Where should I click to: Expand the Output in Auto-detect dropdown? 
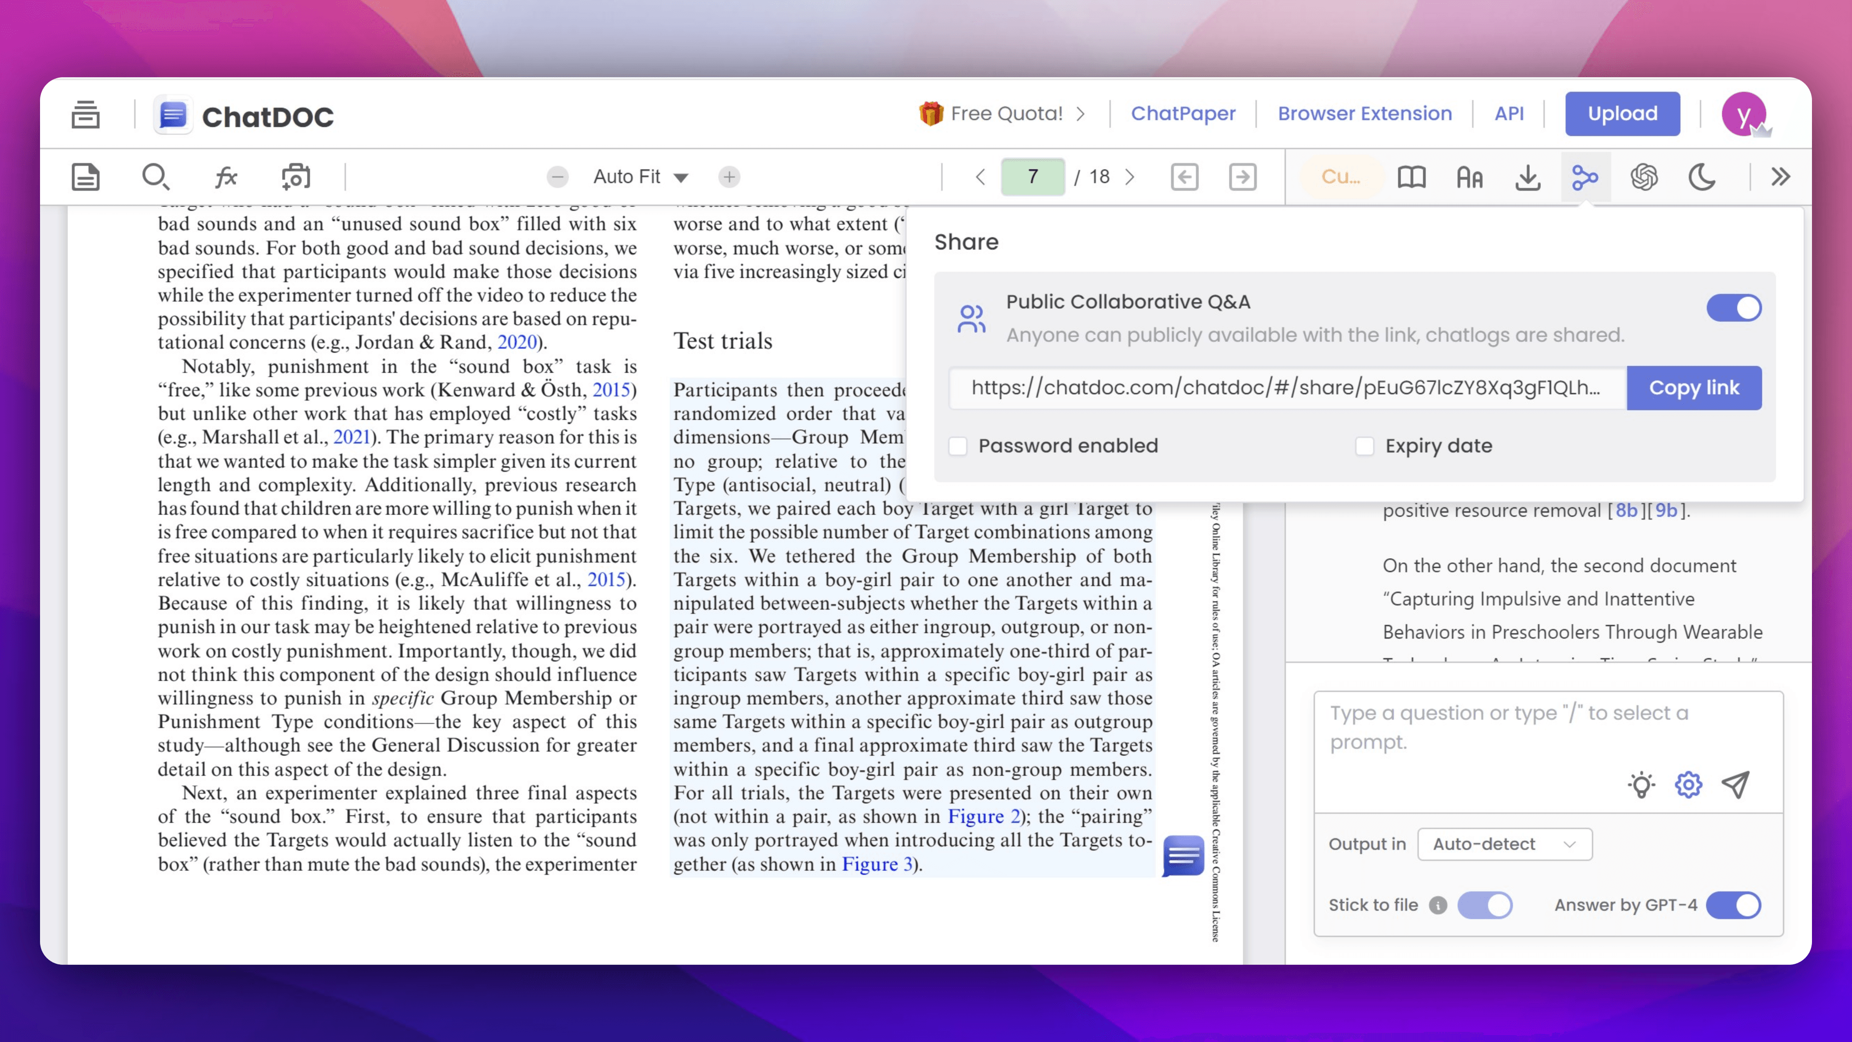point(1504,844)
